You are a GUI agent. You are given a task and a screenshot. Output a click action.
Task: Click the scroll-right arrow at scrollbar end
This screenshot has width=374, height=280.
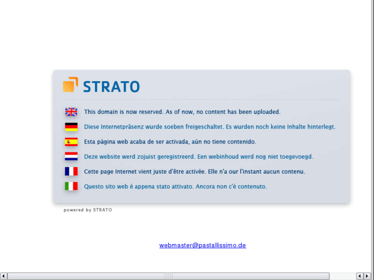(367, 276)
